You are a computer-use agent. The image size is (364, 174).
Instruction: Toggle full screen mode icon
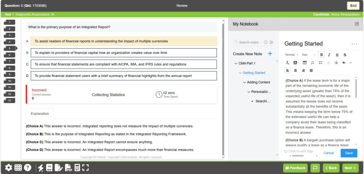coord(86,168)
